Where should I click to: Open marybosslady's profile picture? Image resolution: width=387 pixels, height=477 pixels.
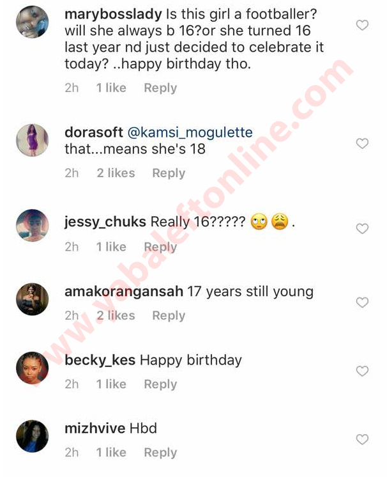(x=32, y=22)
